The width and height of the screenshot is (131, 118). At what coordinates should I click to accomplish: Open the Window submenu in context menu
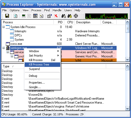coord(42,51)
